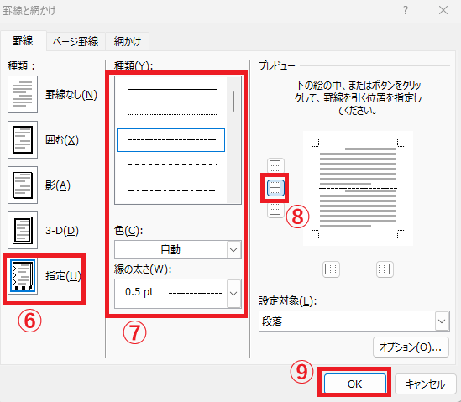Open the ページ罫線 tab
Screen dimensions: 461x402
(76, 41)
